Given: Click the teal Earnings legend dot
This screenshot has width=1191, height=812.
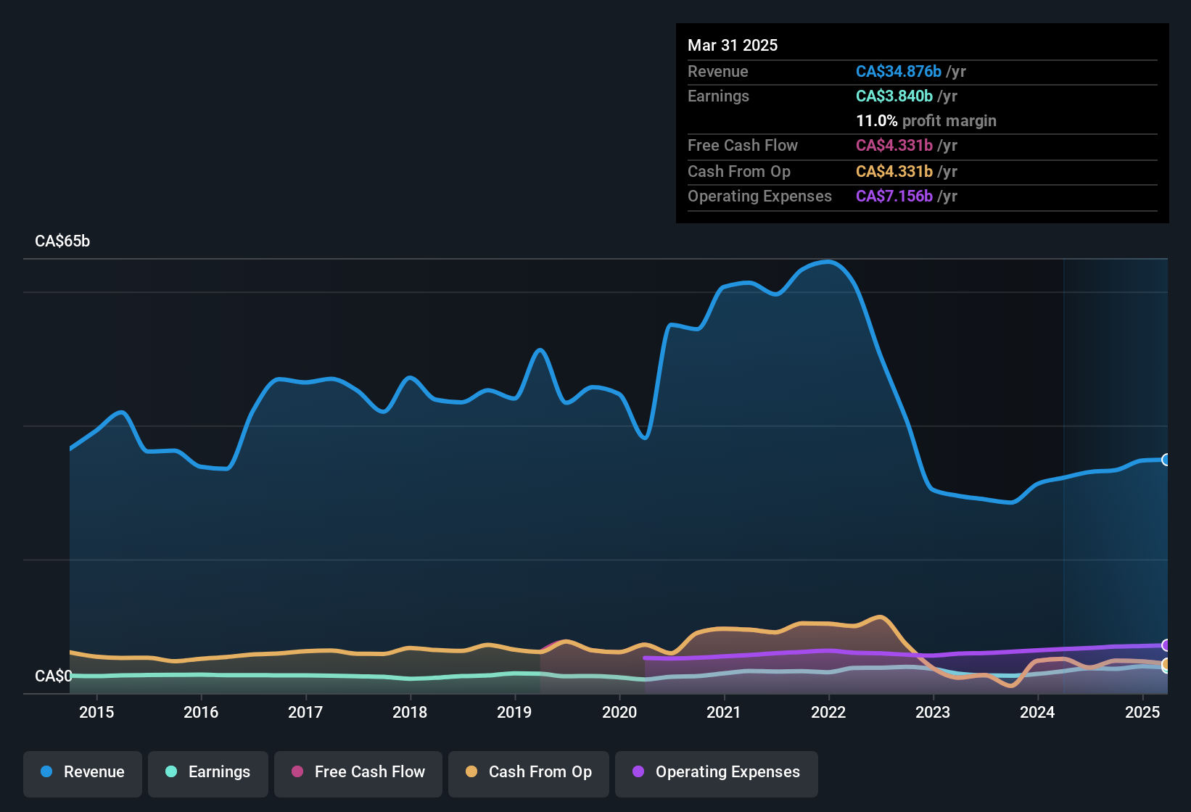Looking at the screenshot, I should 171,773.
